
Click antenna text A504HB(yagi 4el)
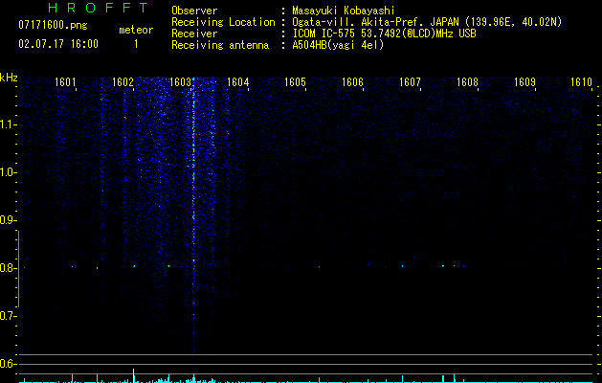(338, 45)
